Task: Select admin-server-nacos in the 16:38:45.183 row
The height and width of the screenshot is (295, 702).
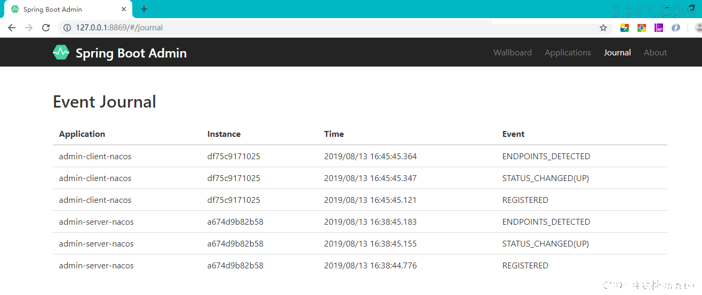Action: (x=97, y=222)
